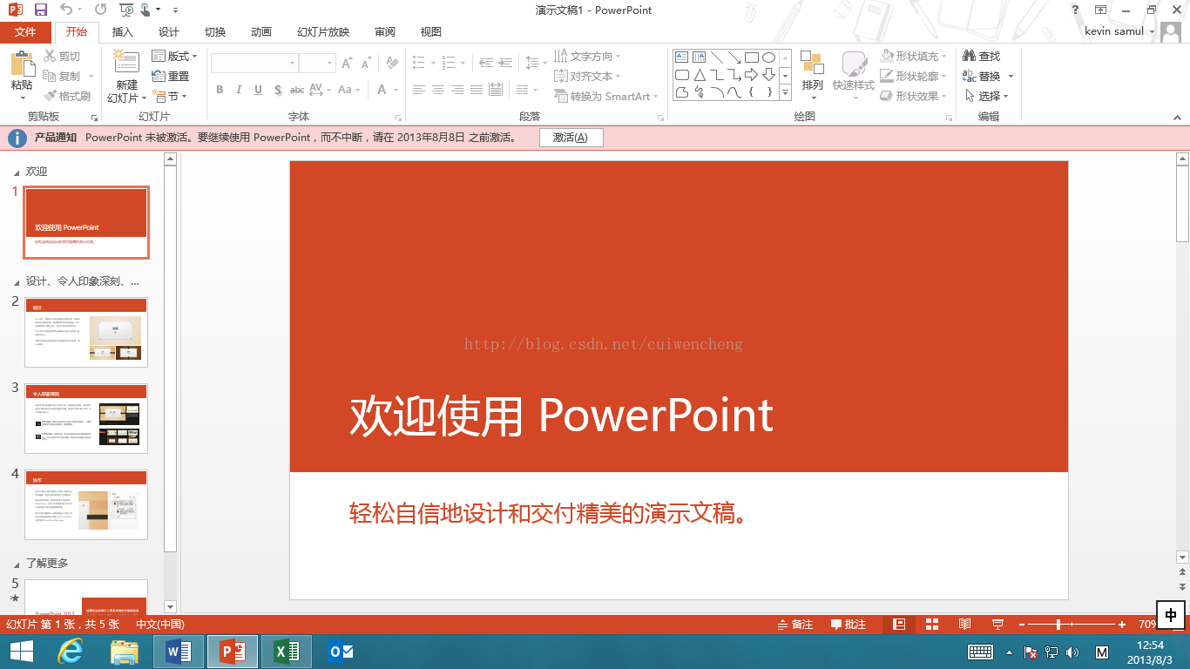This screenshot has height=669, width=1190.
Task: Select the text box shape icon
Action: point(683,57)
